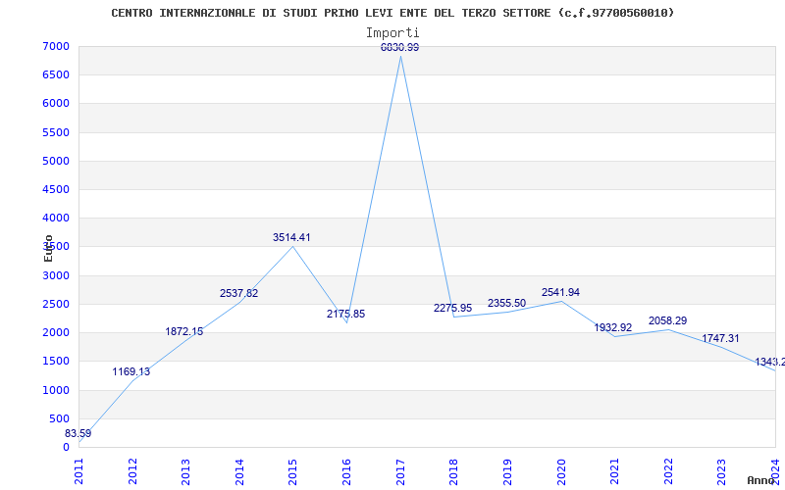Click the 2275.95 data label

452,308
